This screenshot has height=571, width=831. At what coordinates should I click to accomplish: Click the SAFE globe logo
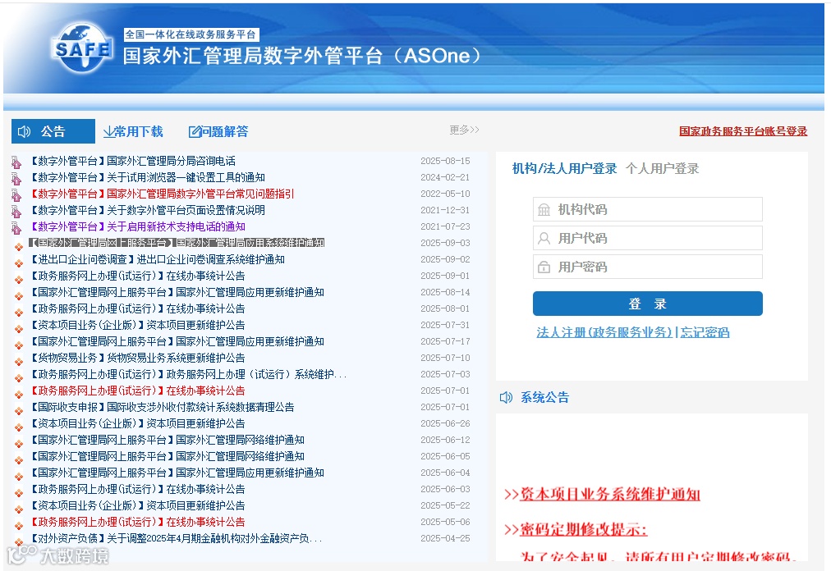(82, 48)
